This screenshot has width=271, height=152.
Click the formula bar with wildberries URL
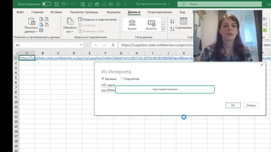[x=156, y=45]
